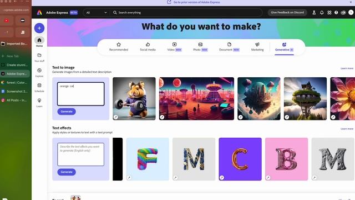Click the arrow icon on blue marble M card
The image size is (355, 200).
(x=175, y=178)
